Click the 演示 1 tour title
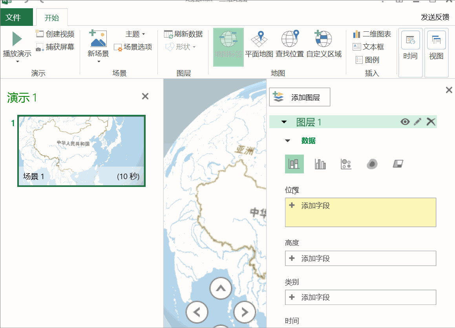The image size is (455, 328). pos(22,98)
